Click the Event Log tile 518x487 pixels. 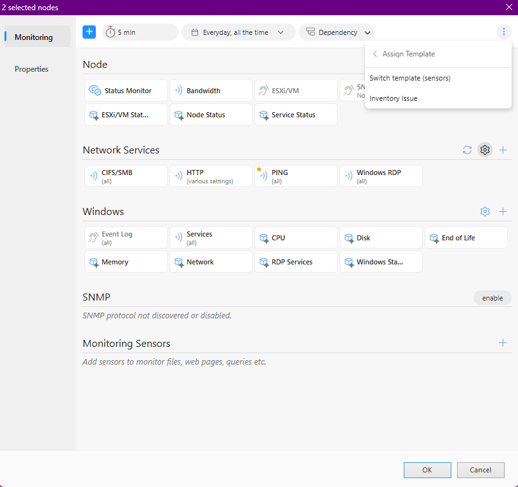pyautogui.click(x=126, y=238)
